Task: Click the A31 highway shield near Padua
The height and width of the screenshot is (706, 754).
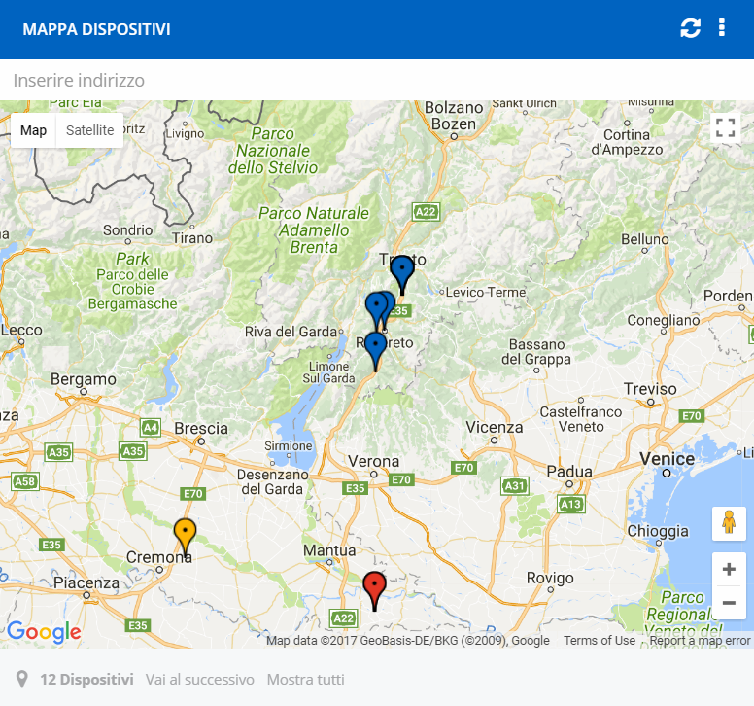Action: pos(515,486)
